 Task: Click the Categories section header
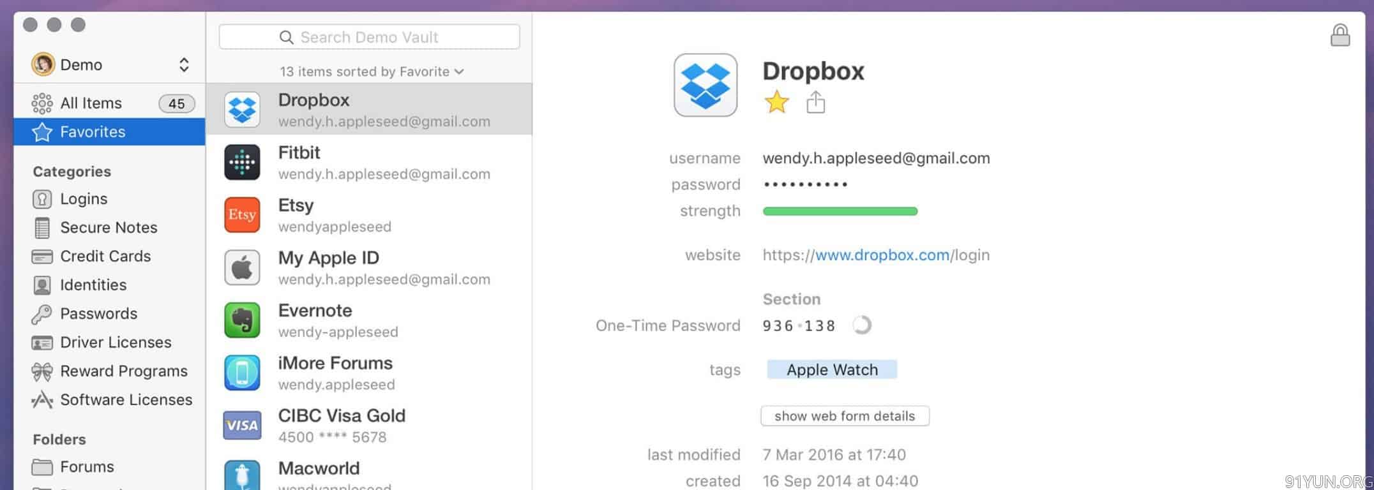pos(72,172)
